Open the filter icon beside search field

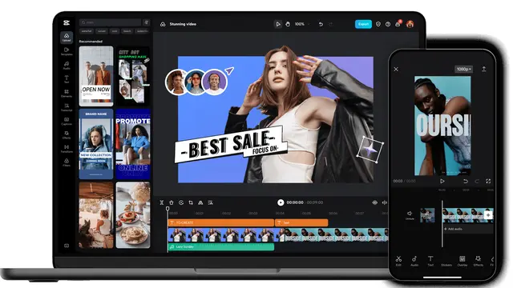(146, 22)
